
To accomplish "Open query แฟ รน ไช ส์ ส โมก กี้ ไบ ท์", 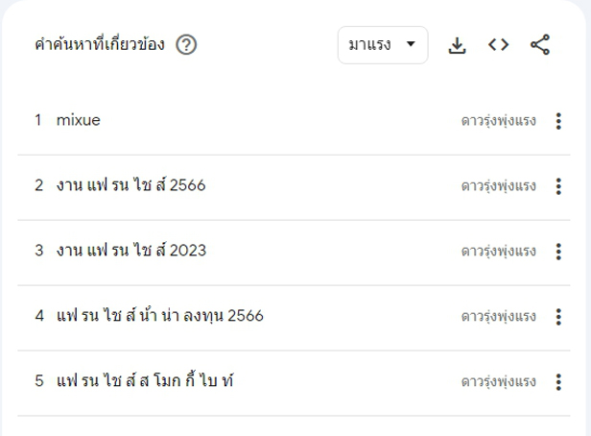I will pyautogui.click(x=145, y=381).
